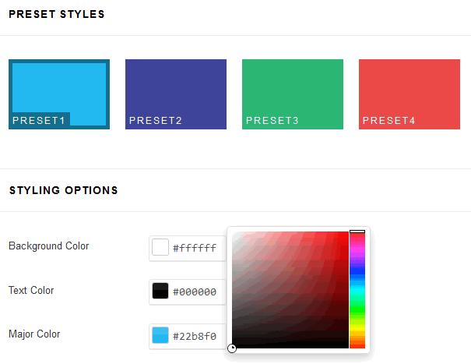Focus the #000000 text color field
471x364 pixels.
point(195,292)
